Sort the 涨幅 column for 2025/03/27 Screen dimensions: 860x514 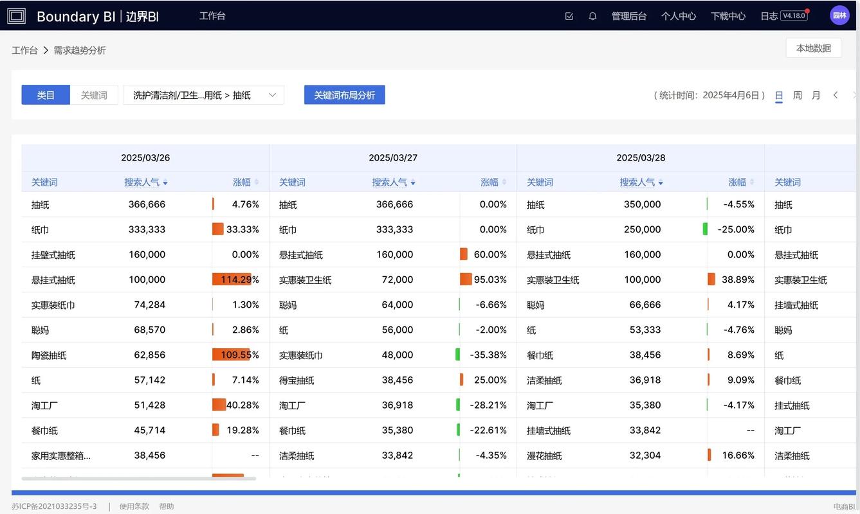[489, 182]
